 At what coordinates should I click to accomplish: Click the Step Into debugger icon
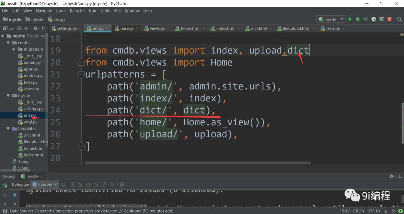point(80,185)
